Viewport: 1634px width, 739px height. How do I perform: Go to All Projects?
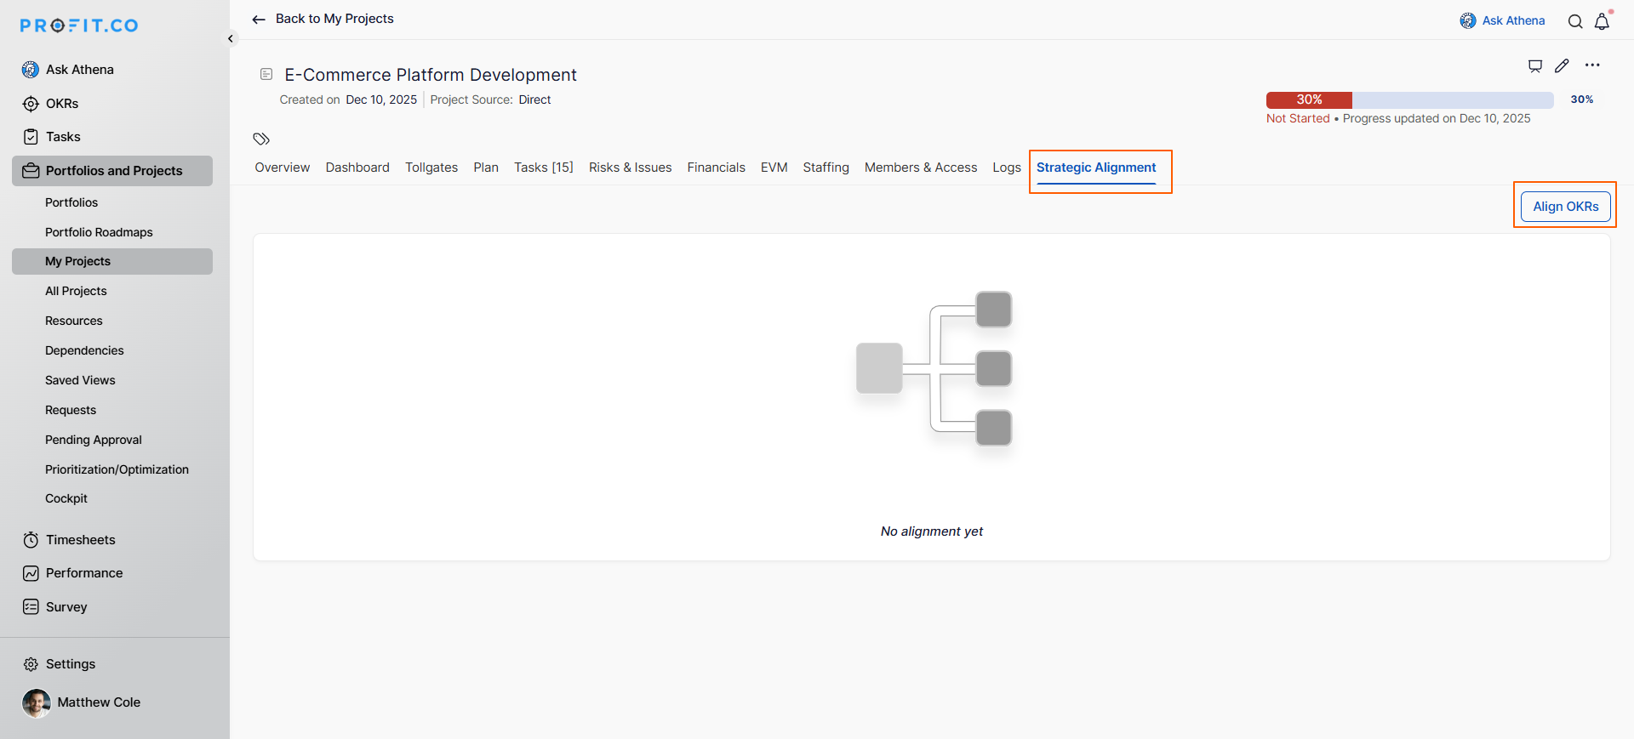tap(76, 291)
